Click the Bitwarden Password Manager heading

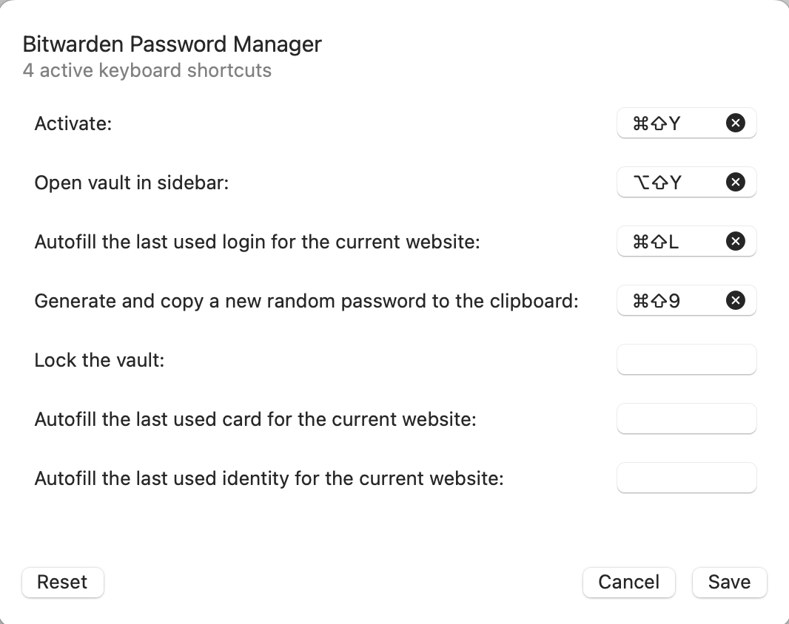[172, 44]
